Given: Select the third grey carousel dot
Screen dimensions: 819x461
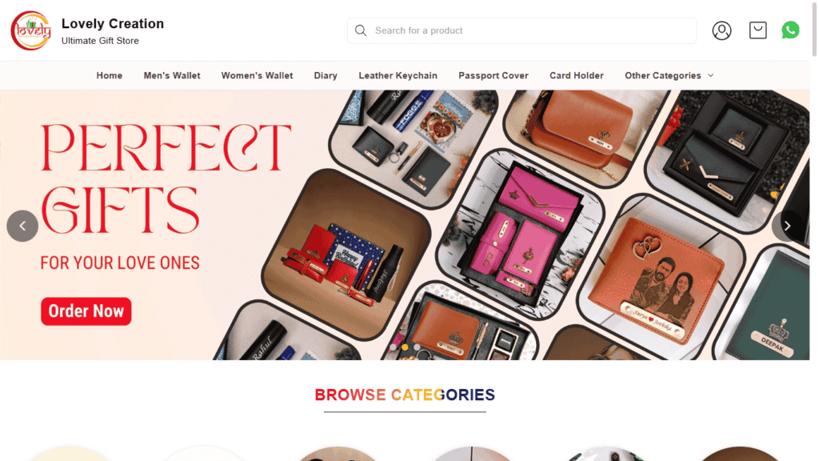Looking at the screenshot, I should (417, 347).
